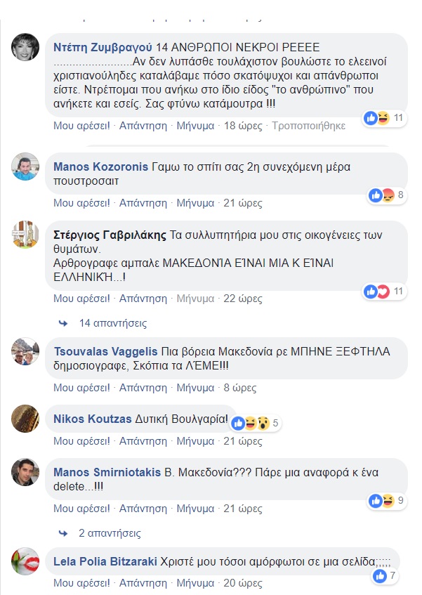View reactions on Στέργιος Γαβριλάκης comment
This screenshot has width=422, height=595.
tap(377, 290)
